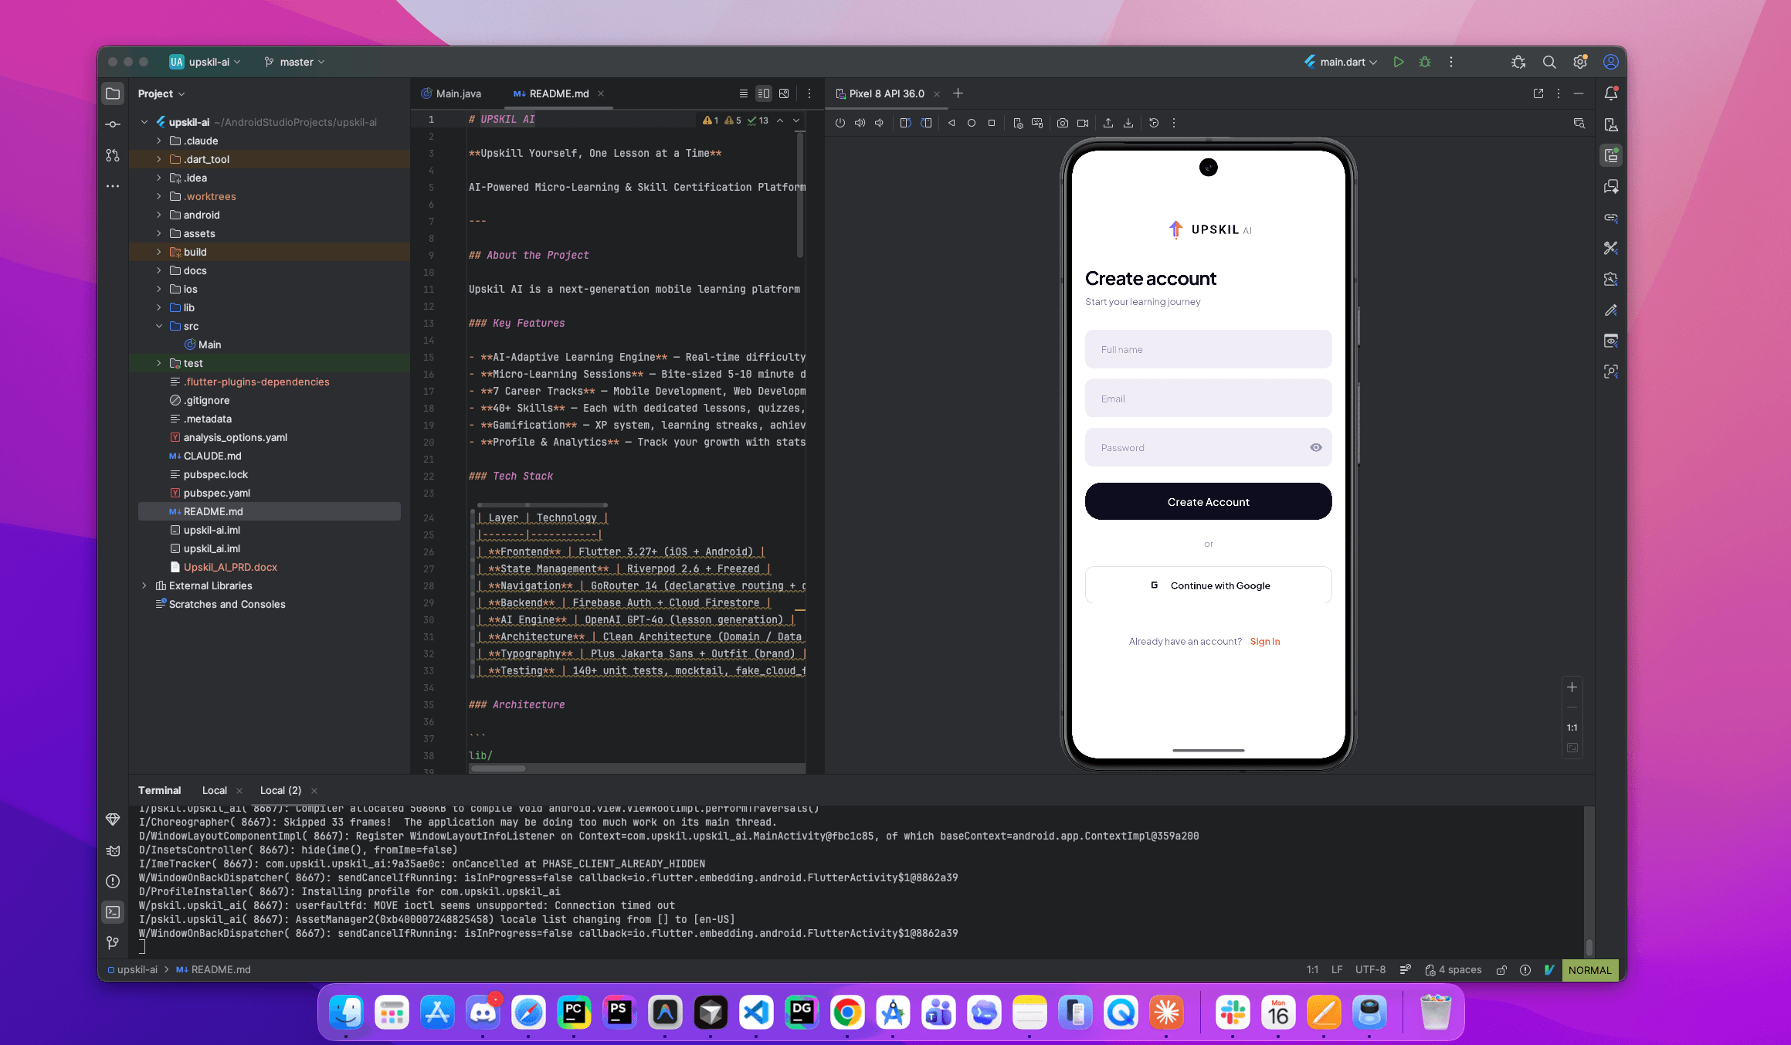Increase device volume with the speaker icon

(860, 123)
